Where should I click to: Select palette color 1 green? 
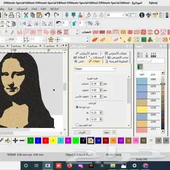click(x=31, y=140)
